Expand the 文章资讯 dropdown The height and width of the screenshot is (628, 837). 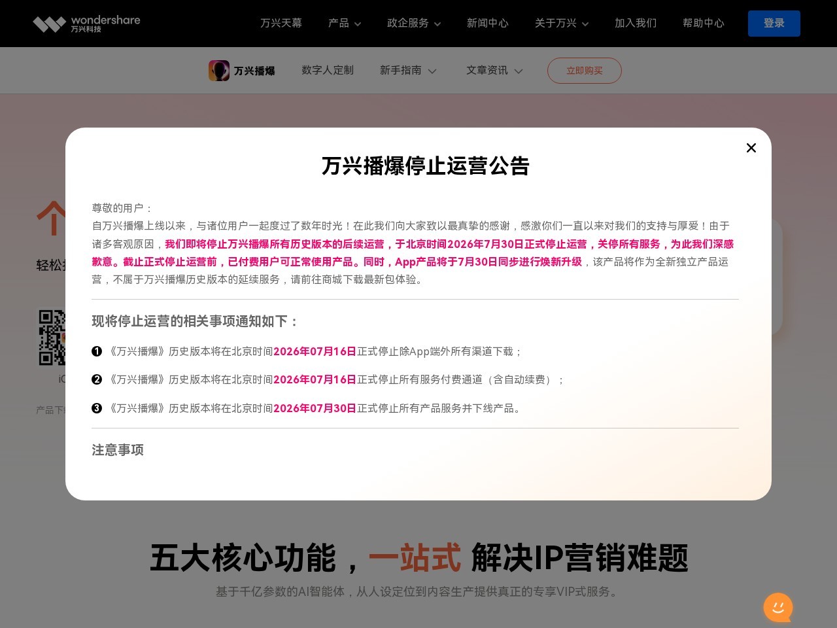494,70
